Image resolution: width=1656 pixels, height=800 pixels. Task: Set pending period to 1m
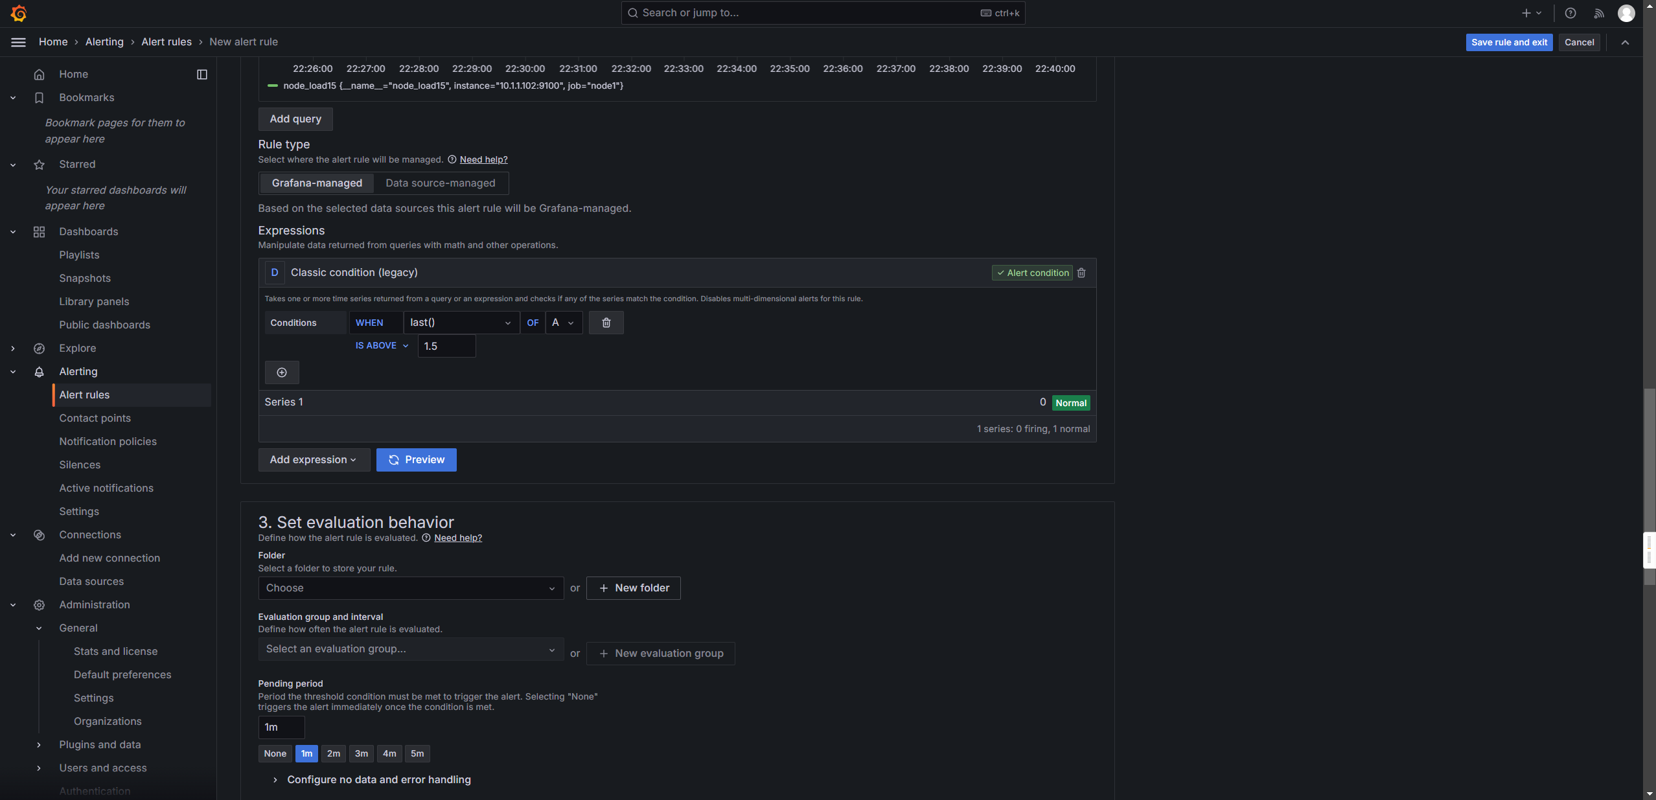point(306,753)
